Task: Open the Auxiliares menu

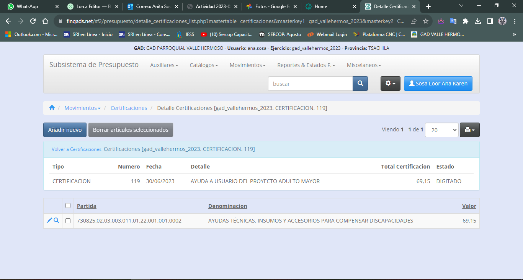Action: [x=164, y=65]
